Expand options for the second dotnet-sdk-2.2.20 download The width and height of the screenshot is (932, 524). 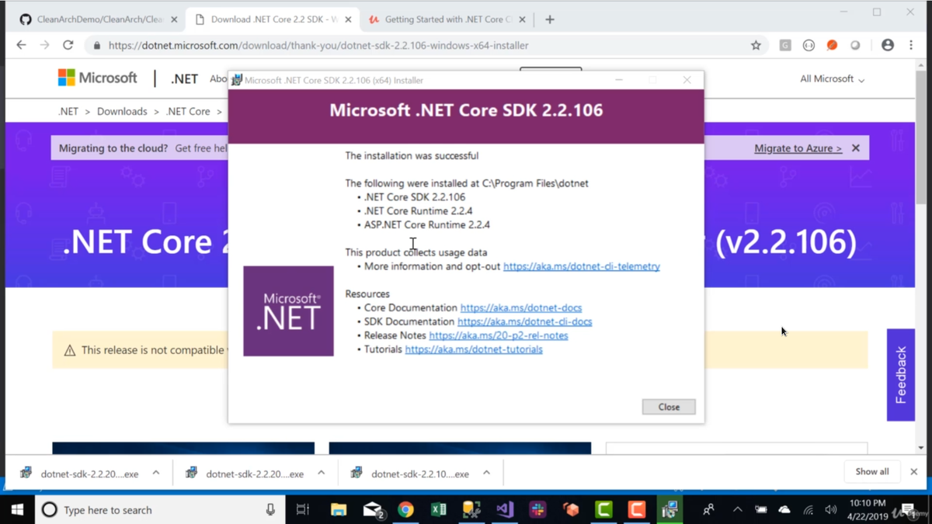point(321,473)
